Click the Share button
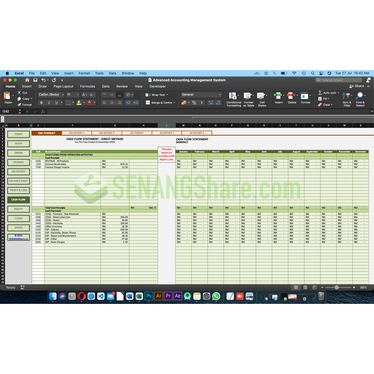The image size is (374, 374). pos(356,86)
